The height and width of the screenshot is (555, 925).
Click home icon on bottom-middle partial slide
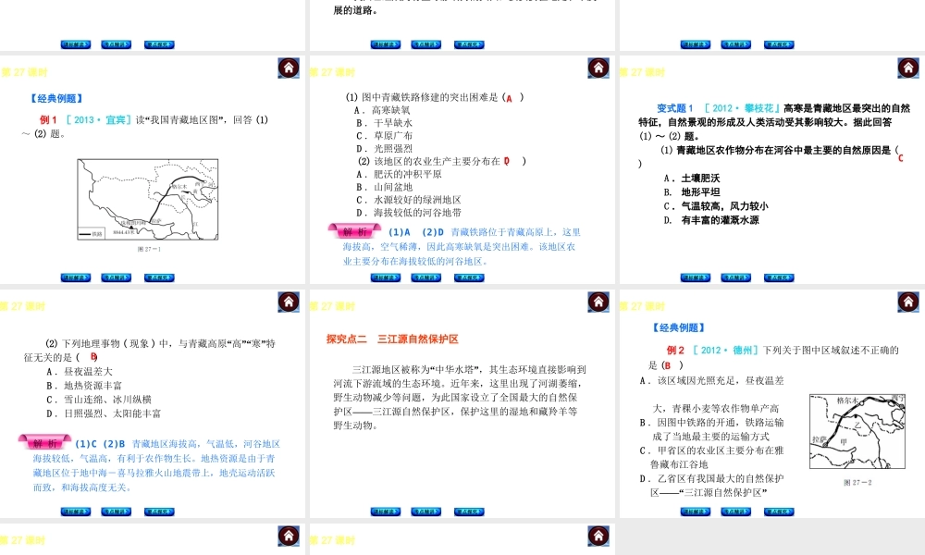pyautogui.click(x=598, y=536)
